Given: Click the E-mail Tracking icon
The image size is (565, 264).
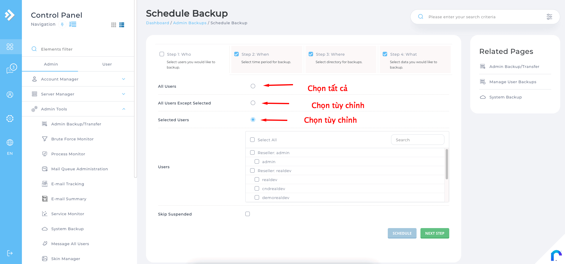Looking at the screenshot, I should [x=45, y=184].
